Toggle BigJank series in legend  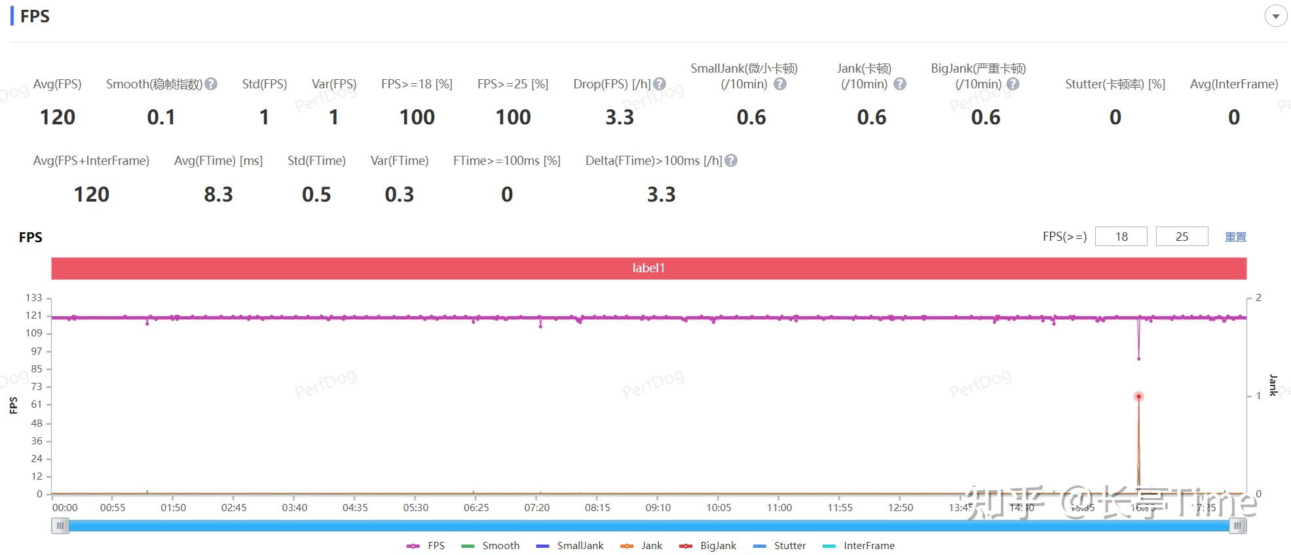click(x=708, y=545)
